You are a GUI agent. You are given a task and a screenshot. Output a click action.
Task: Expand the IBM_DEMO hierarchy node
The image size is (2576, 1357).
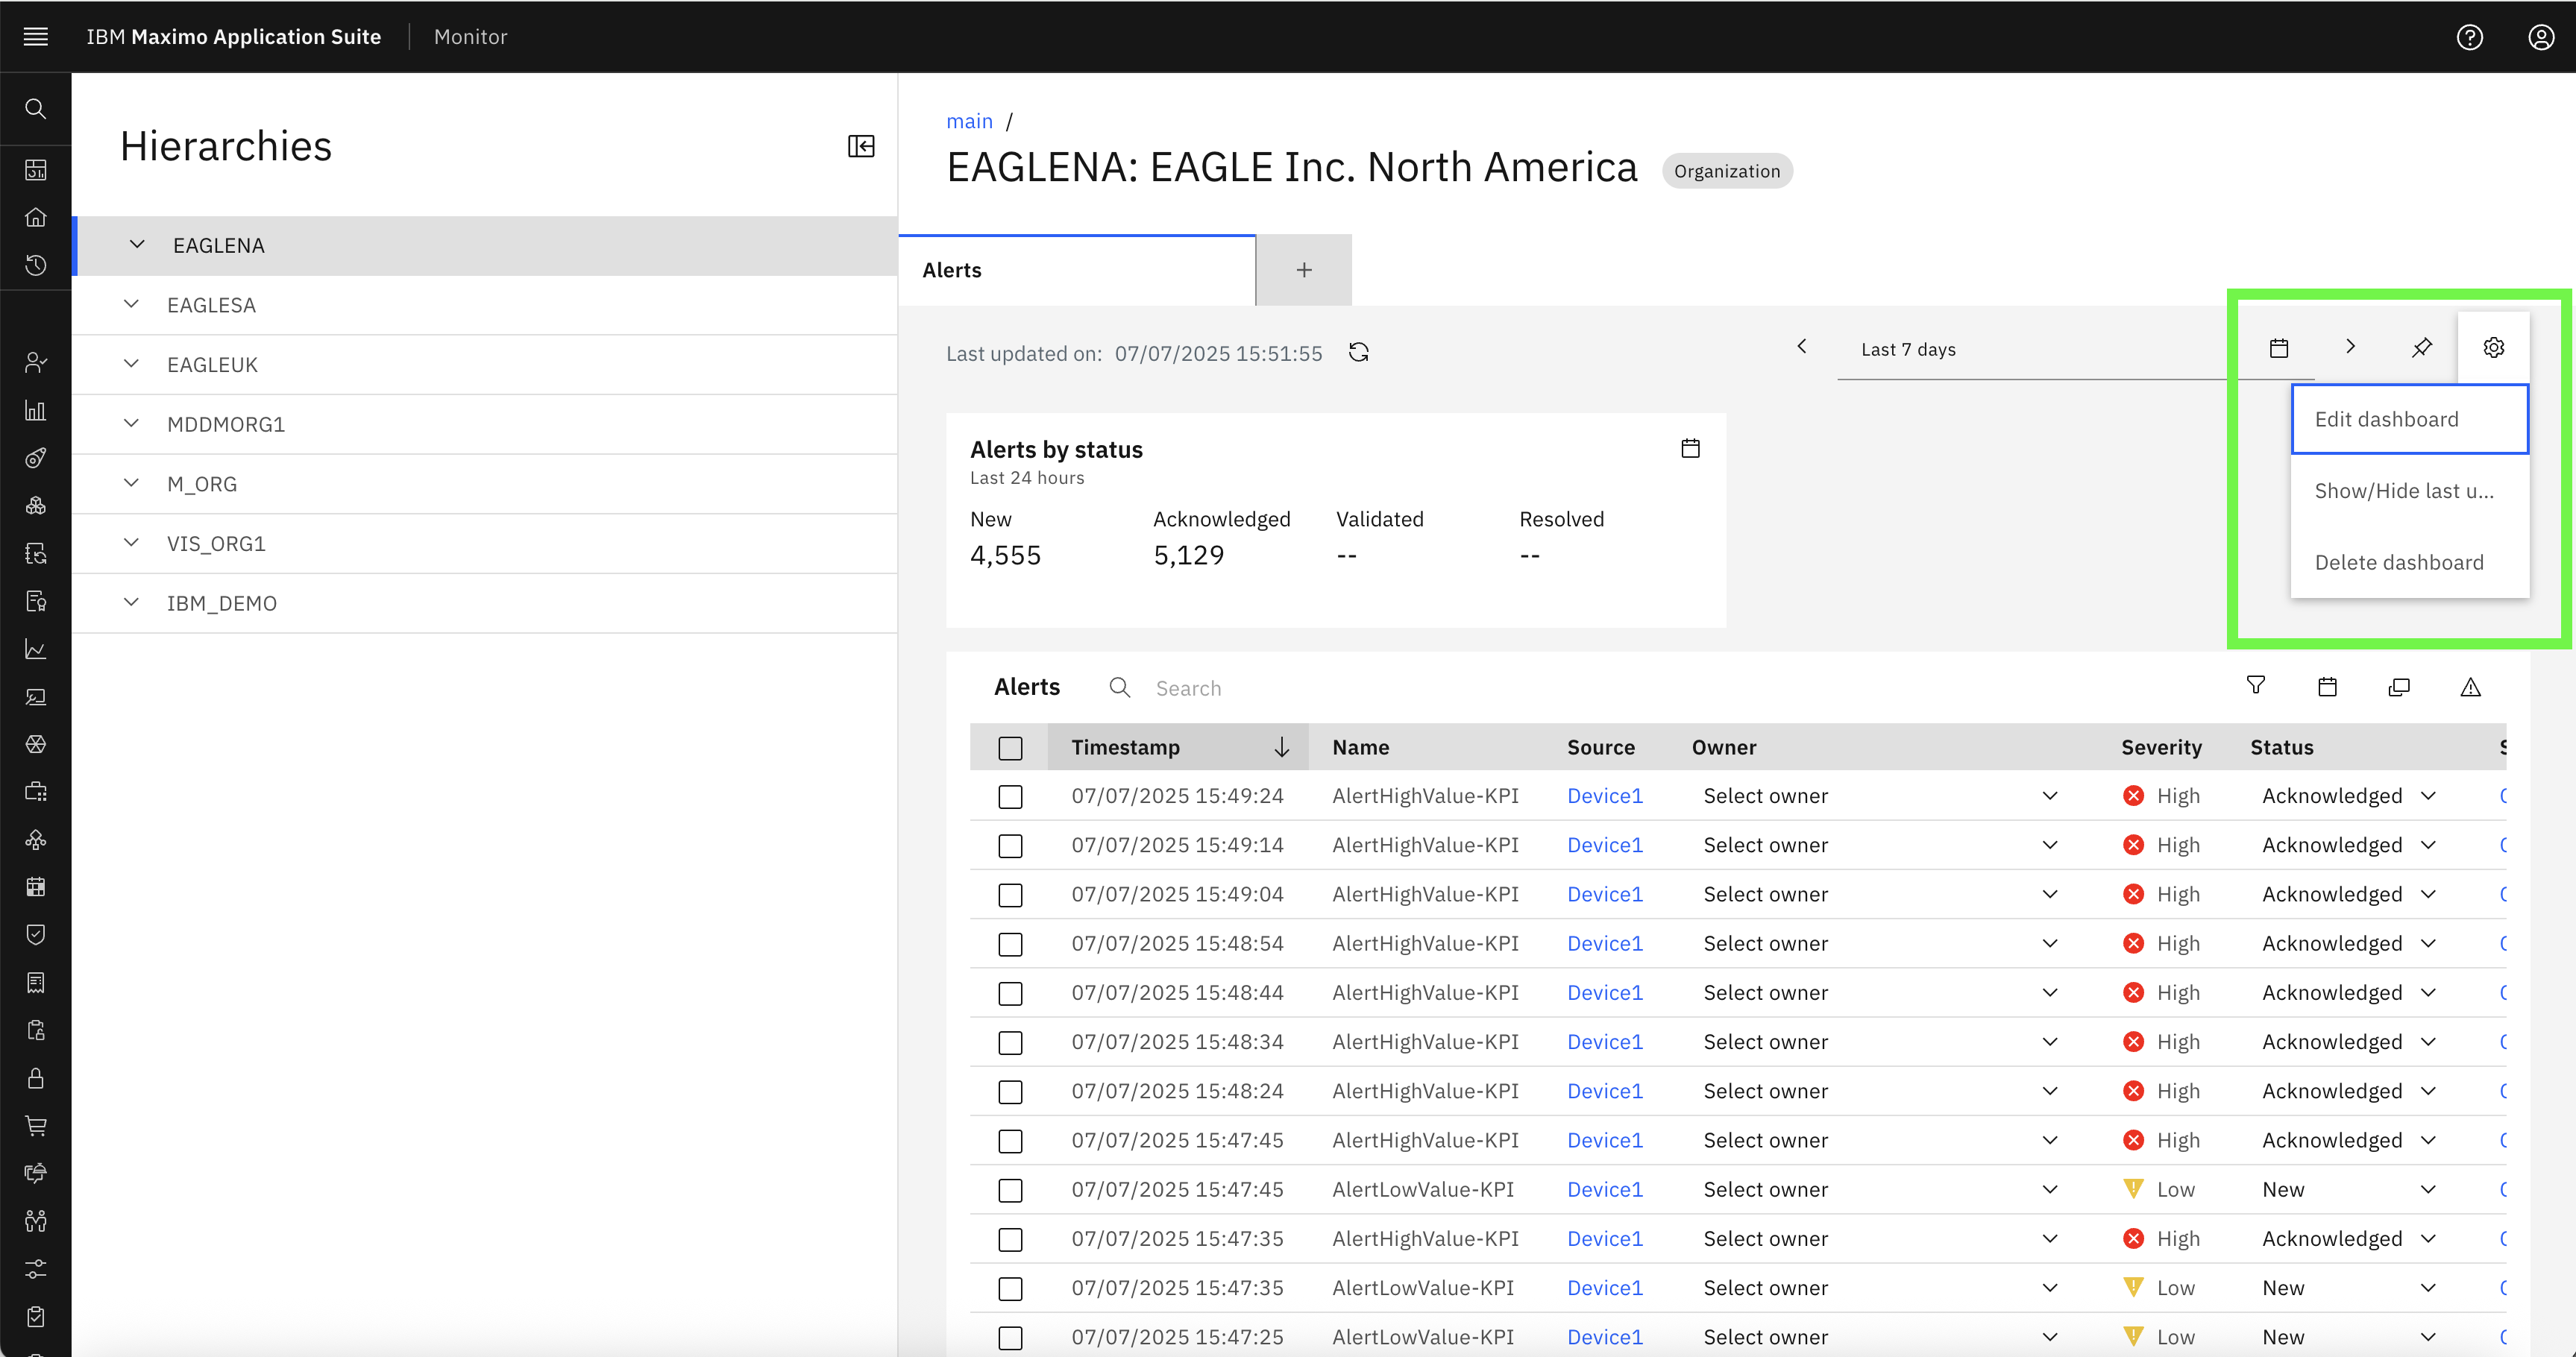click(131, 602)
